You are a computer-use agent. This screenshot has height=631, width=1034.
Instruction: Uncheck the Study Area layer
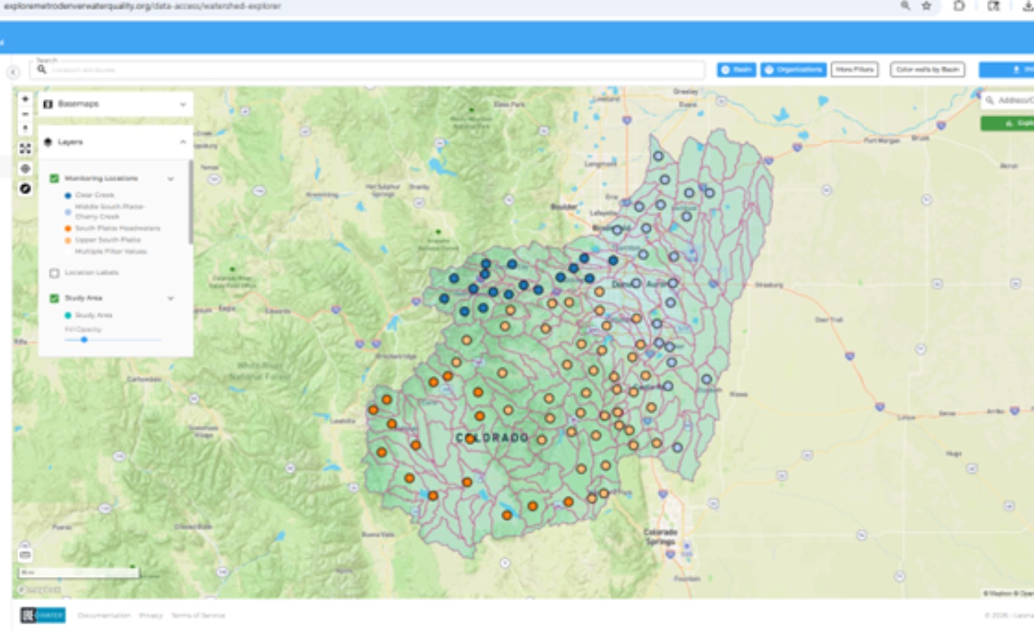[x=54, y=299]
